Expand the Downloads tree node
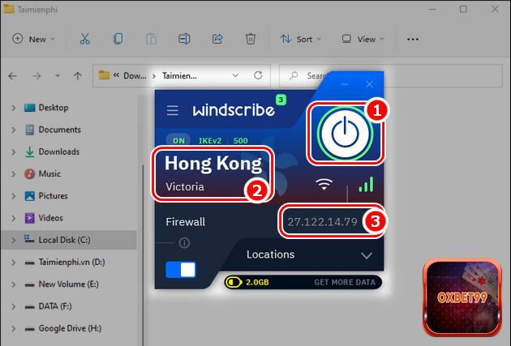The image size is (511, 346). click(x=13, y=152)
